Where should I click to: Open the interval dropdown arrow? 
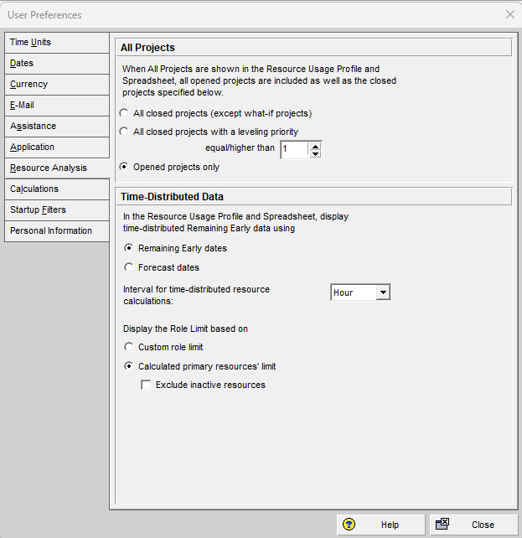[x=383, y=292]
